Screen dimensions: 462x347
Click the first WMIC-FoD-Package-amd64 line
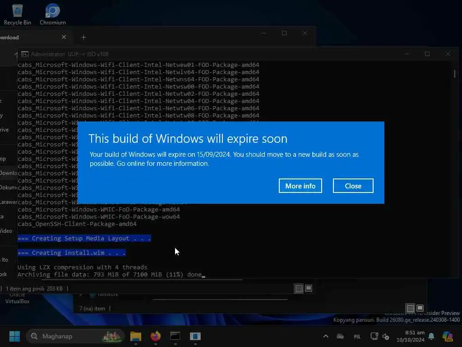tap(98, 210)
